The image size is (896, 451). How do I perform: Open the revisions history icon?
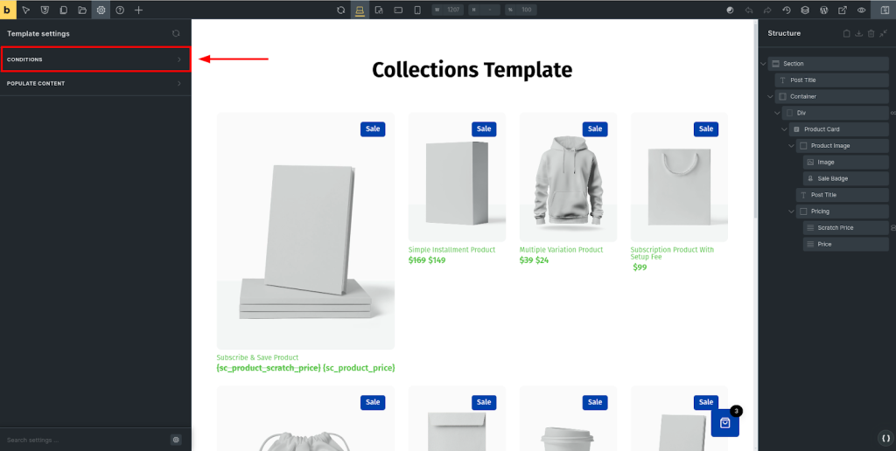[787, 10]
